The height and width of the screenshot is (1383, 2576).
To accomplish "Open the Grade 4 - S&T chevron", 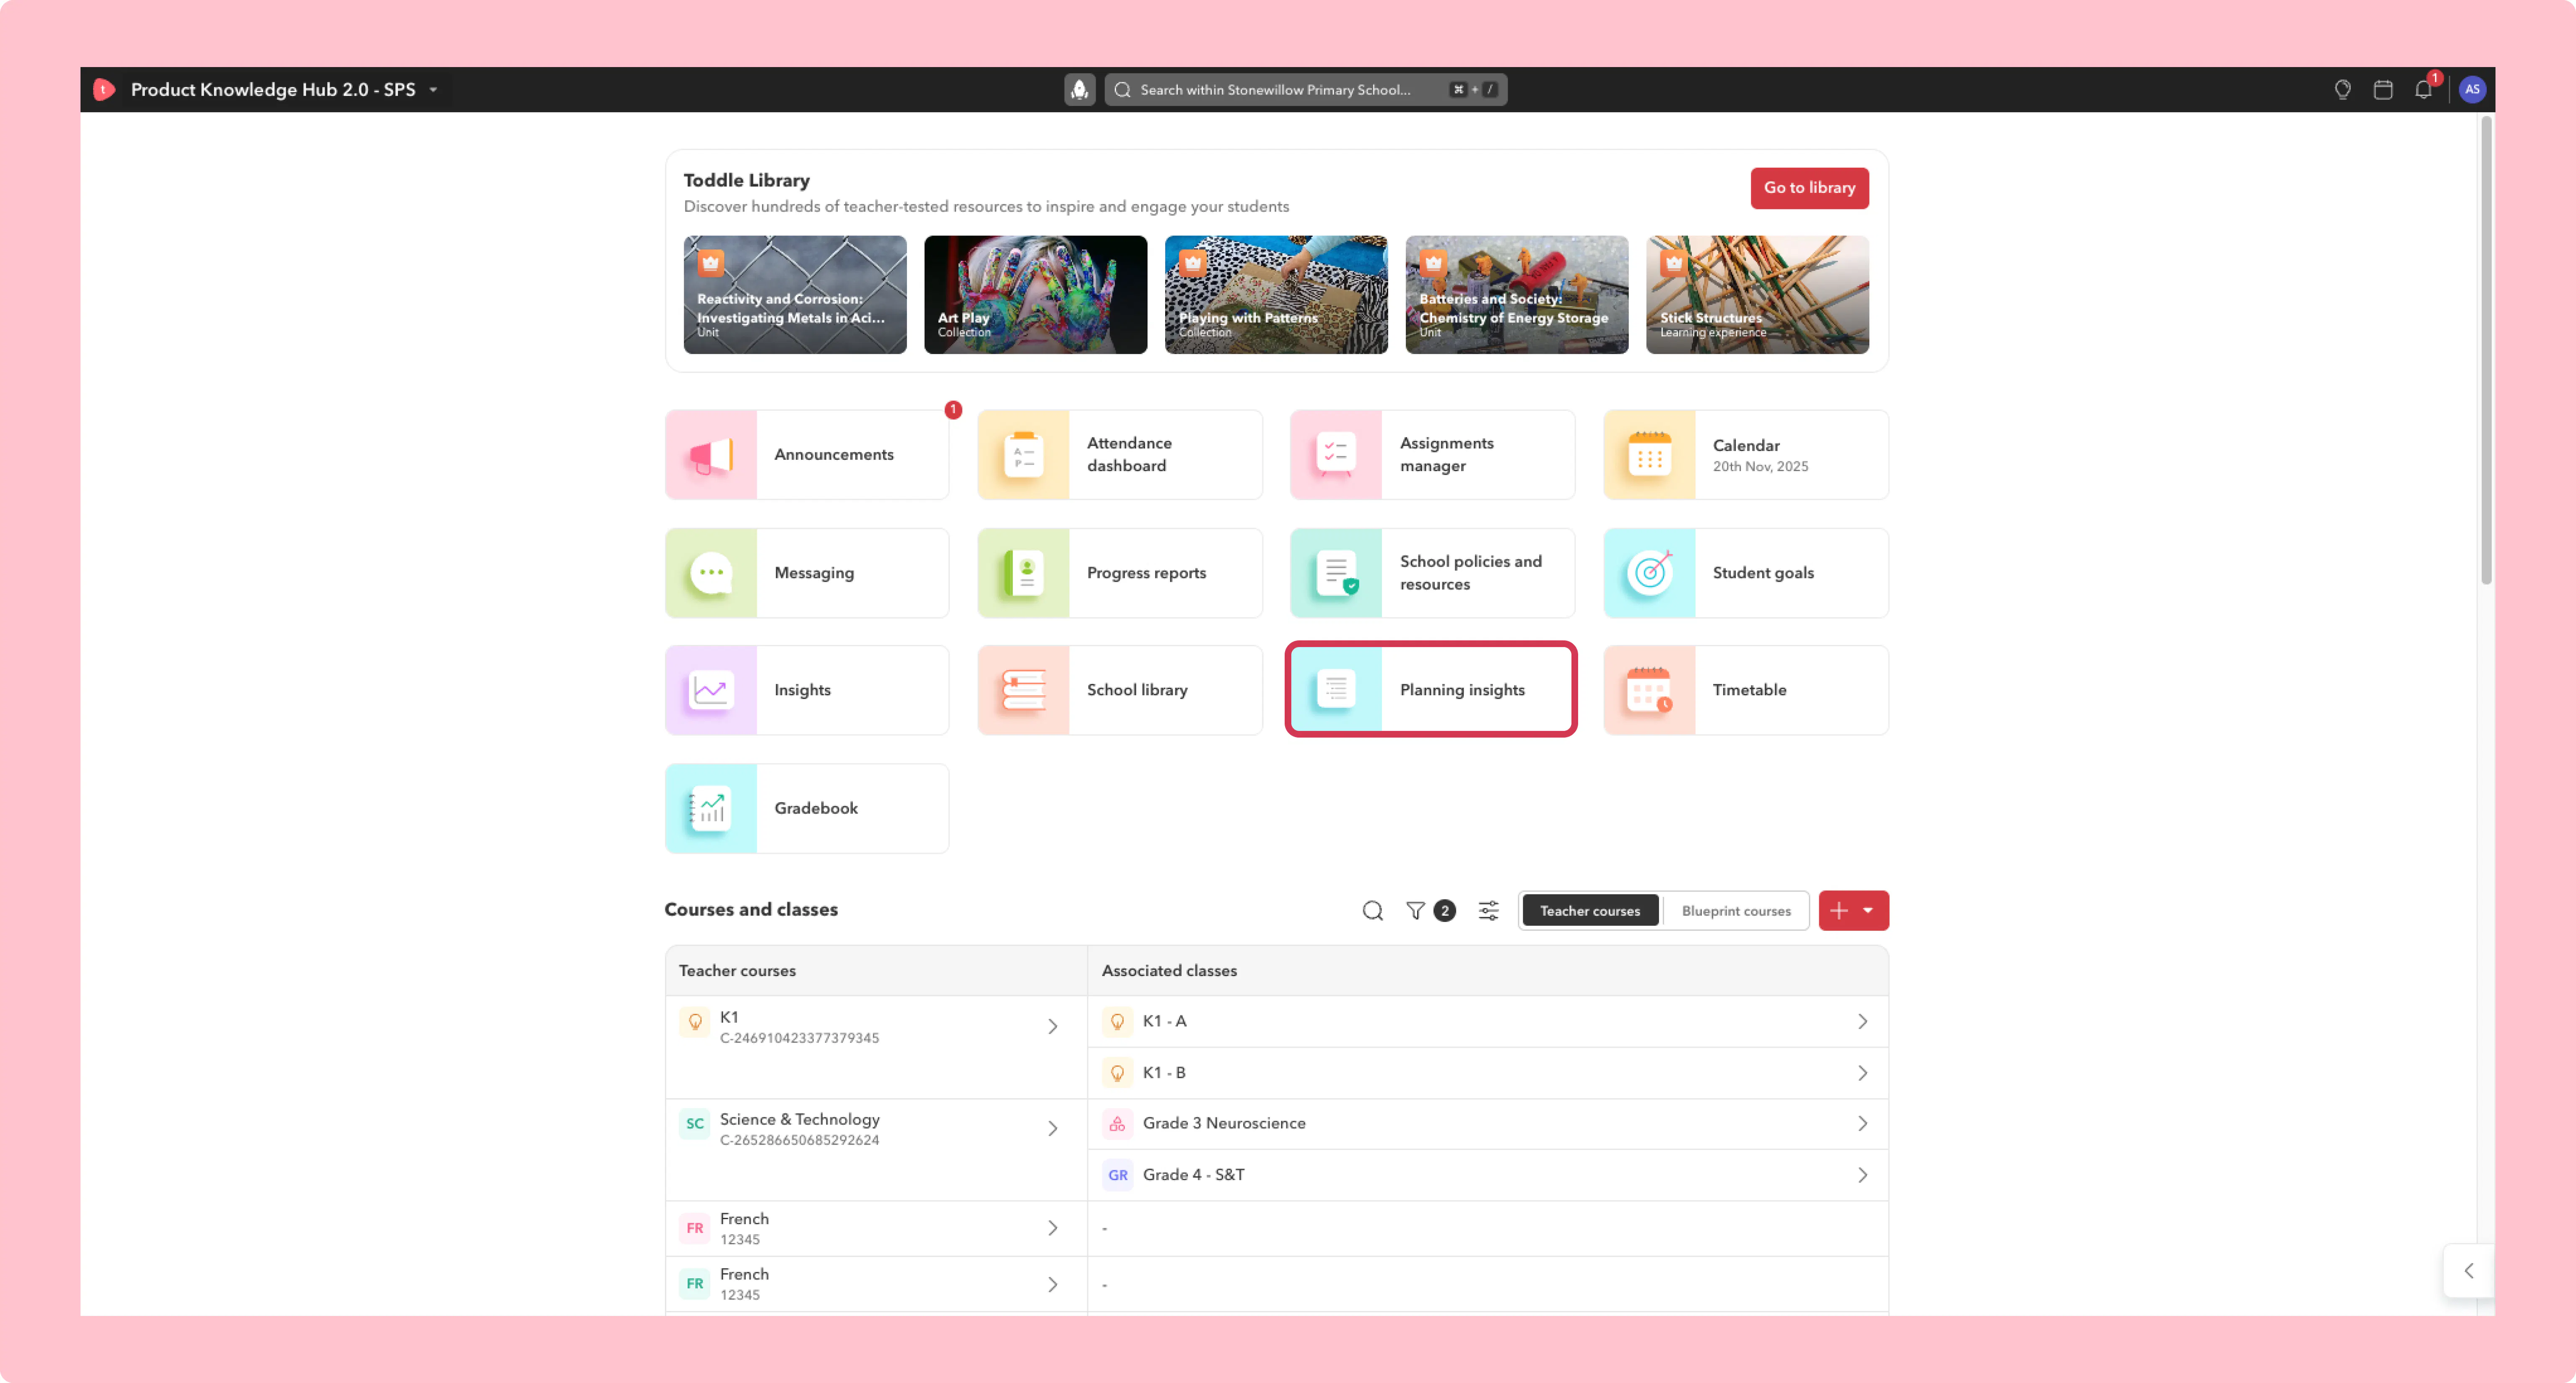I will [1863, 1176].
